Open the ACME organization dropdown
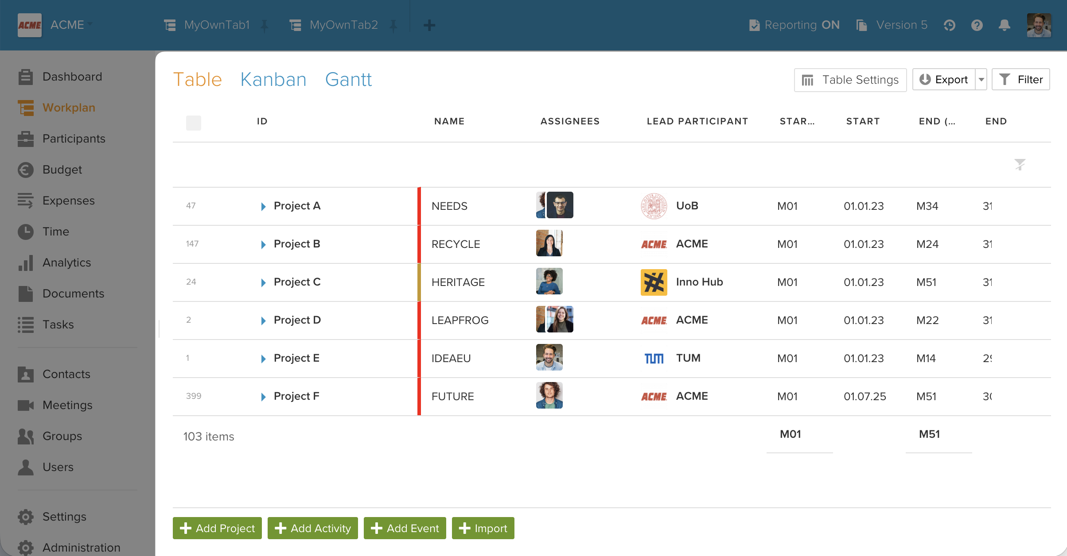Image resolution: width=1067 pixels, height=556 pixels. 71,25
